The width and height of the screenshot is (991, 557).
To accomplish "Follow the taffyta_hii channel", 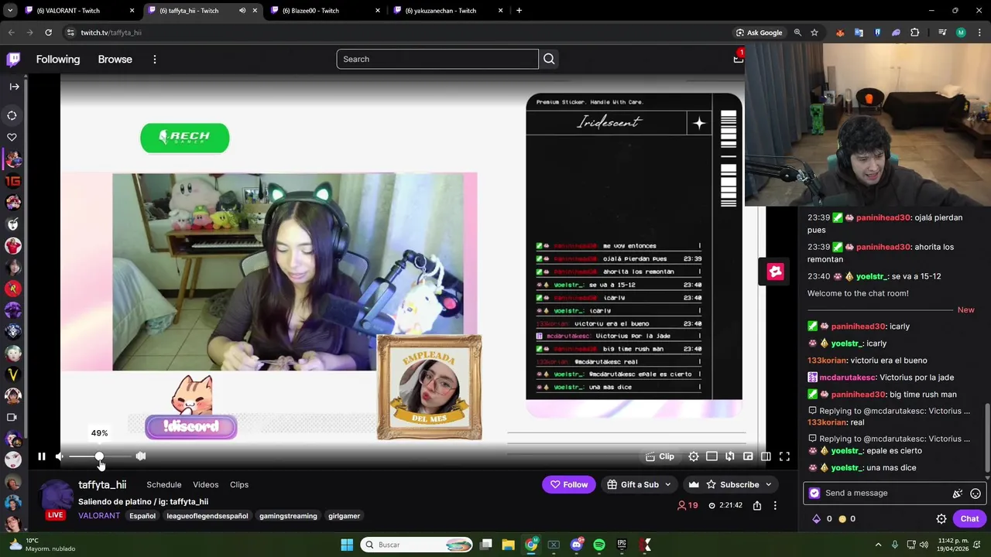I will 569,484.
